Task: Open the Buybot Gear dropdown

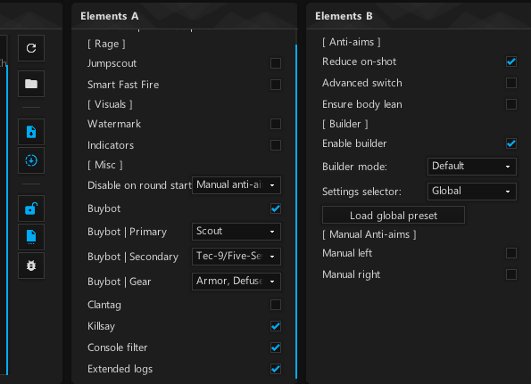Action: tap(236, 282)
